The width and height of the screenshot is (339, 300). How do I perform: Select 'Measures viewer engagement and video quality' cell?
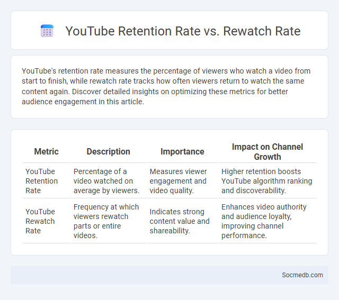point(182,181)
